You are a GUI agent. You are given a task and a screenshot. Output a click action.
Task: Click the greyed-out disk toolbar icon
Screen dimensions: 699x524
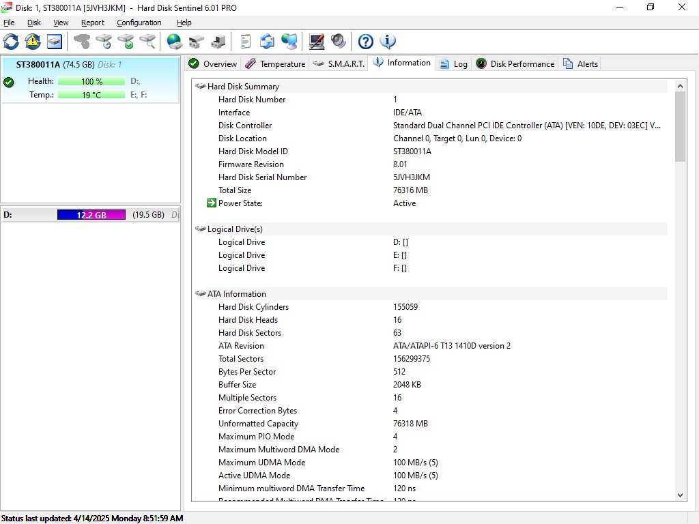(82, 42)
